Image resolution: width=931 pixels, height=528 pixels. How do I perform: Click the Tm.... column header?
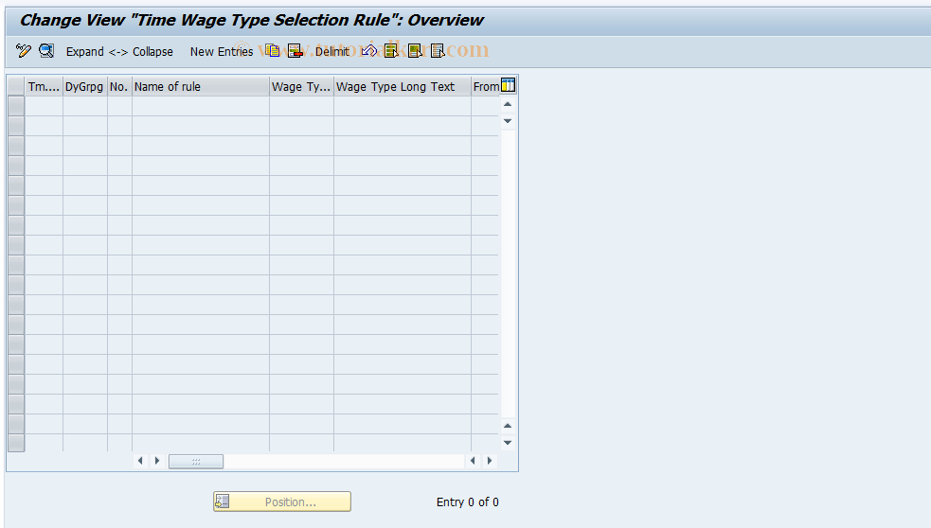tap(44, 87)
